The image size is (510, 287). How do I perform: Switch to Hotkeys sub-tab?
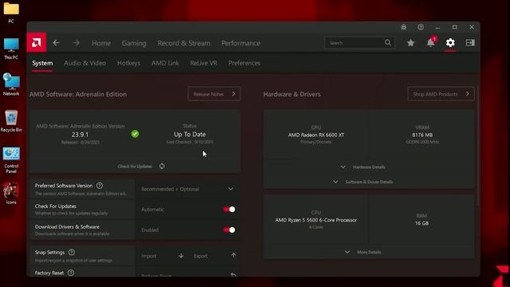(128, 63)
